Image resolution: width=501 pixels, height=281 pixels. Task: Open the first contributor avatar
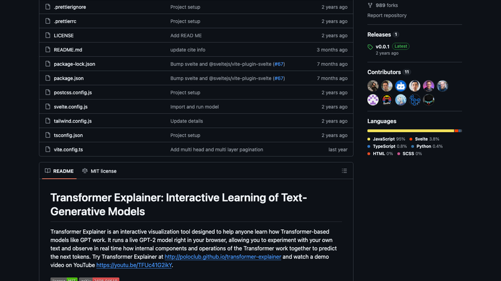tap(373, 86)
